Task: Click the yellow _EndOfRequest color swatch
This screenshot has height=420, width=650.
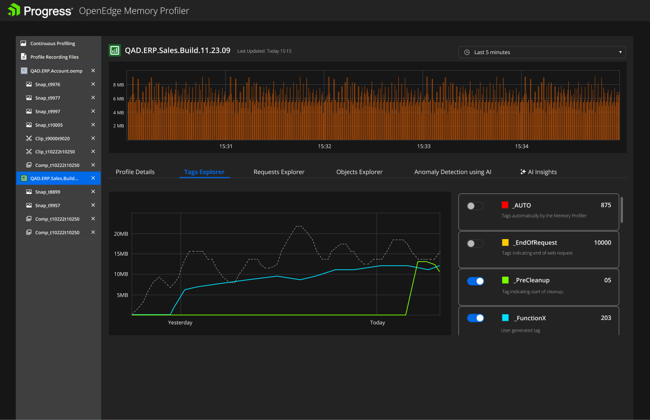Action: click(505, 243)
